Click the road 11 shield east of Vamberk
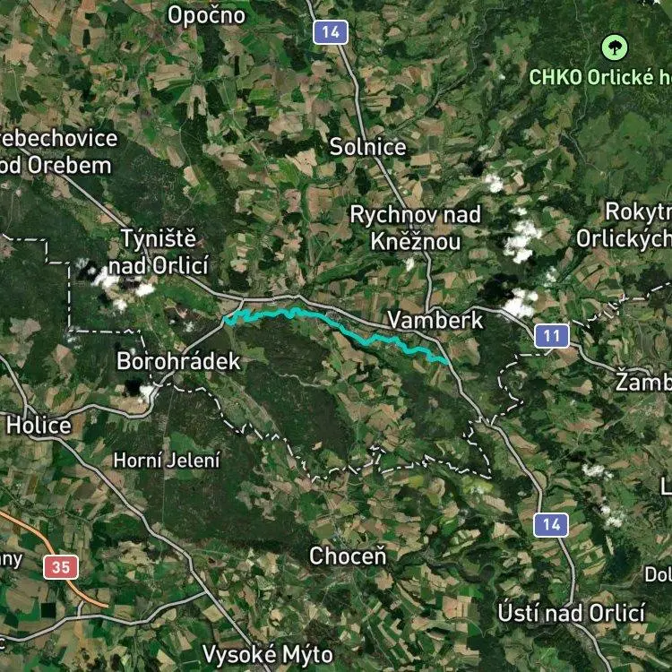672x672 pixels. coord(552,336)
